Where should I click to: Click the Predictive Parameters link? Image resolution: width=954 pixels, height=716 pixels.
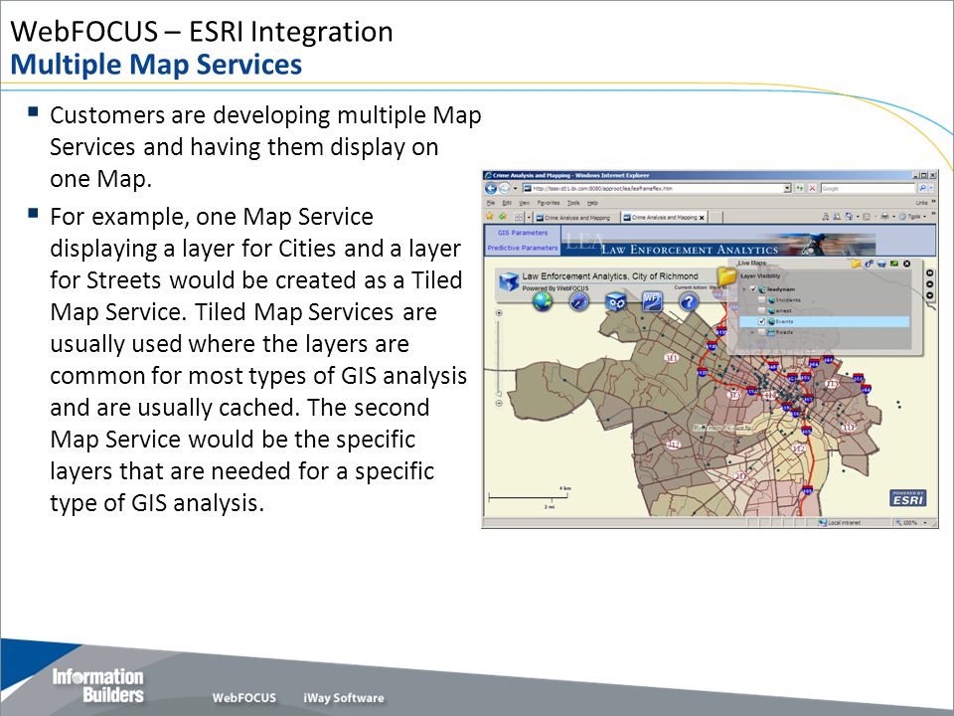523,248
